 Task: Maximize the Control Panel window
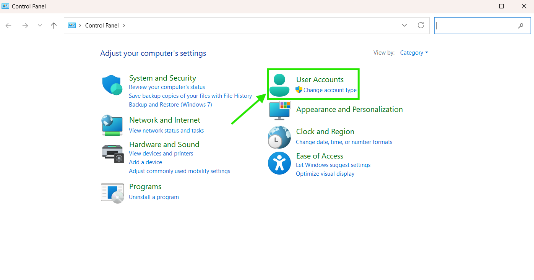pyautogui.click(x=502, y=6)
